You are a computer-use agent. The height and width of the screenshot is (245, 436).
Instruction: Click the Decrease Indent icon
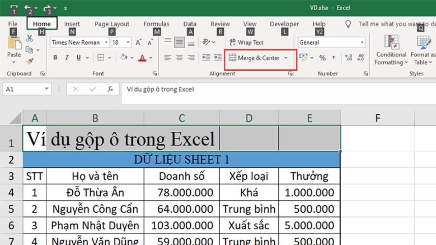(206, 57)
